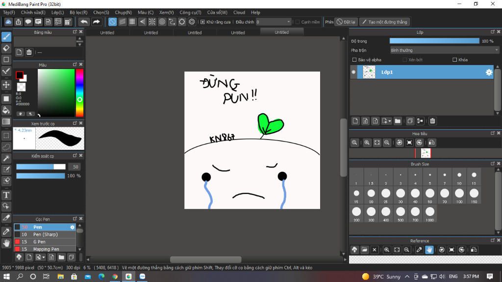Open the Bộ lọc(R) menu
502x282 pixels.
[78, 12]
